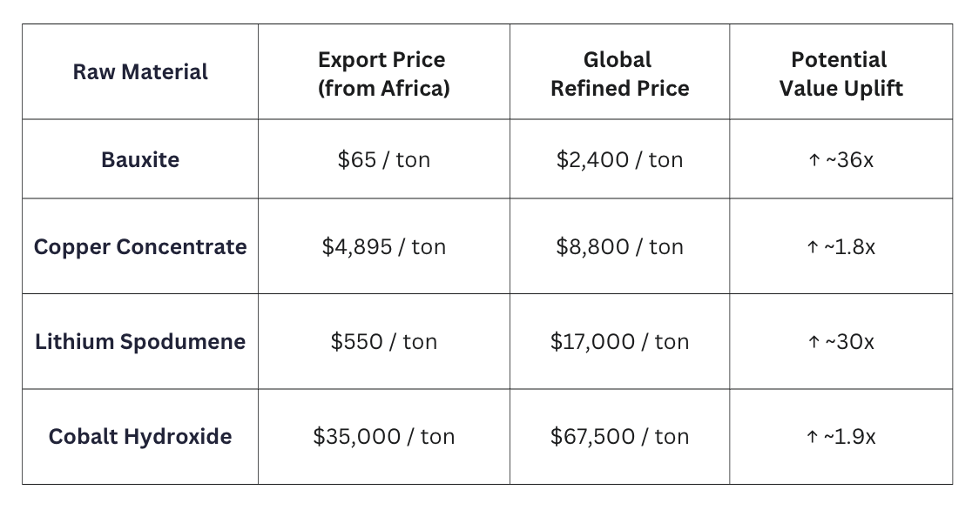
Task: Click the Raw Material column header
Action: pyautogui.click(x=140, y=72)
